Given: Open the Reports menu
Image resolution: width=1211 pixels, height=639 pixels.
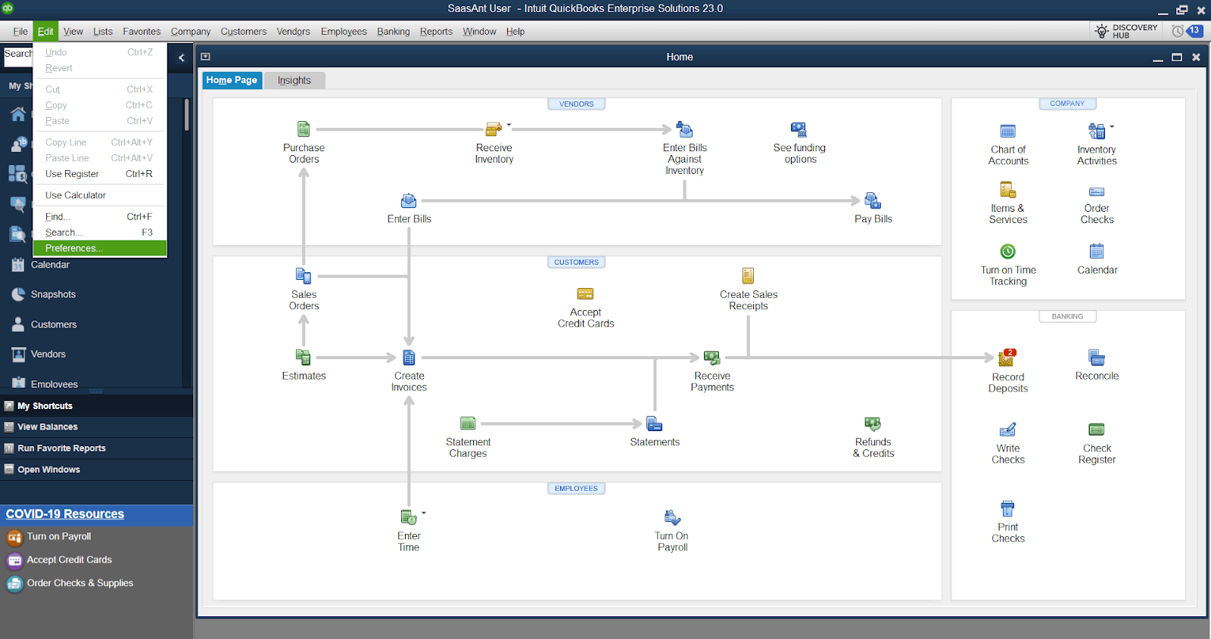Looking at the screenshot, I should (x=436, y=32).
